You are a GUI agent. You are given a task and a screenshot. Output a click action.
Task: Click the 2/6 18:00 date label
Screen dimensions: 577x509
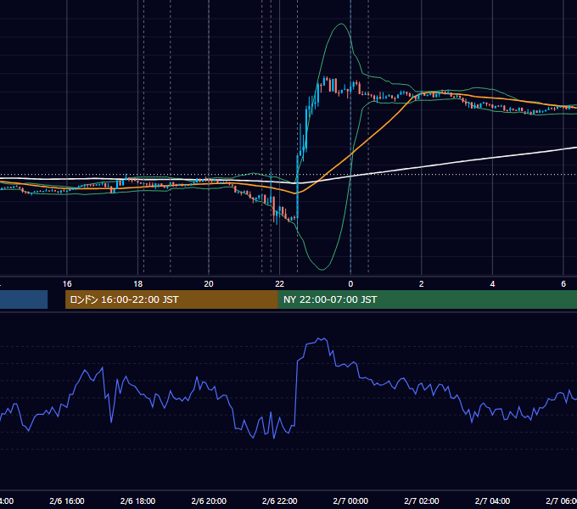138,501
